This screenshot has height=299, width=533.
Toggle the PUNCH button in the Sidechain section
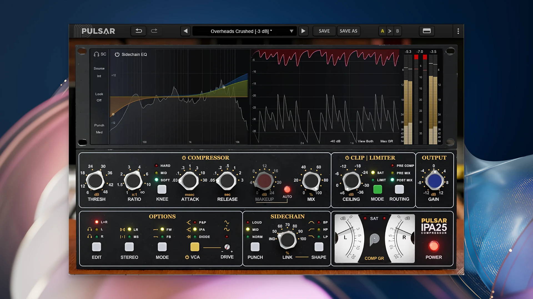(x=255, y=247)
